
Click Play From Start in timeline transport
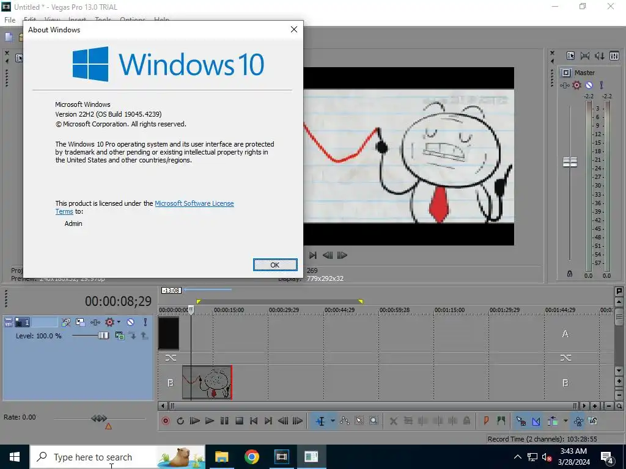[x=195, y=421]
